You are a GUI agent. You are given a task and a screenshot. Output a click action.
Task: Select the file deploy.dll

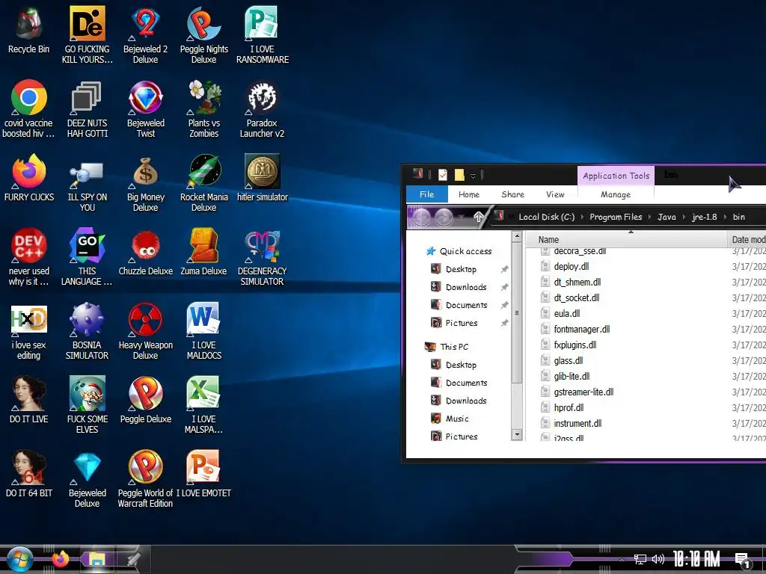[x=571, y=266]
